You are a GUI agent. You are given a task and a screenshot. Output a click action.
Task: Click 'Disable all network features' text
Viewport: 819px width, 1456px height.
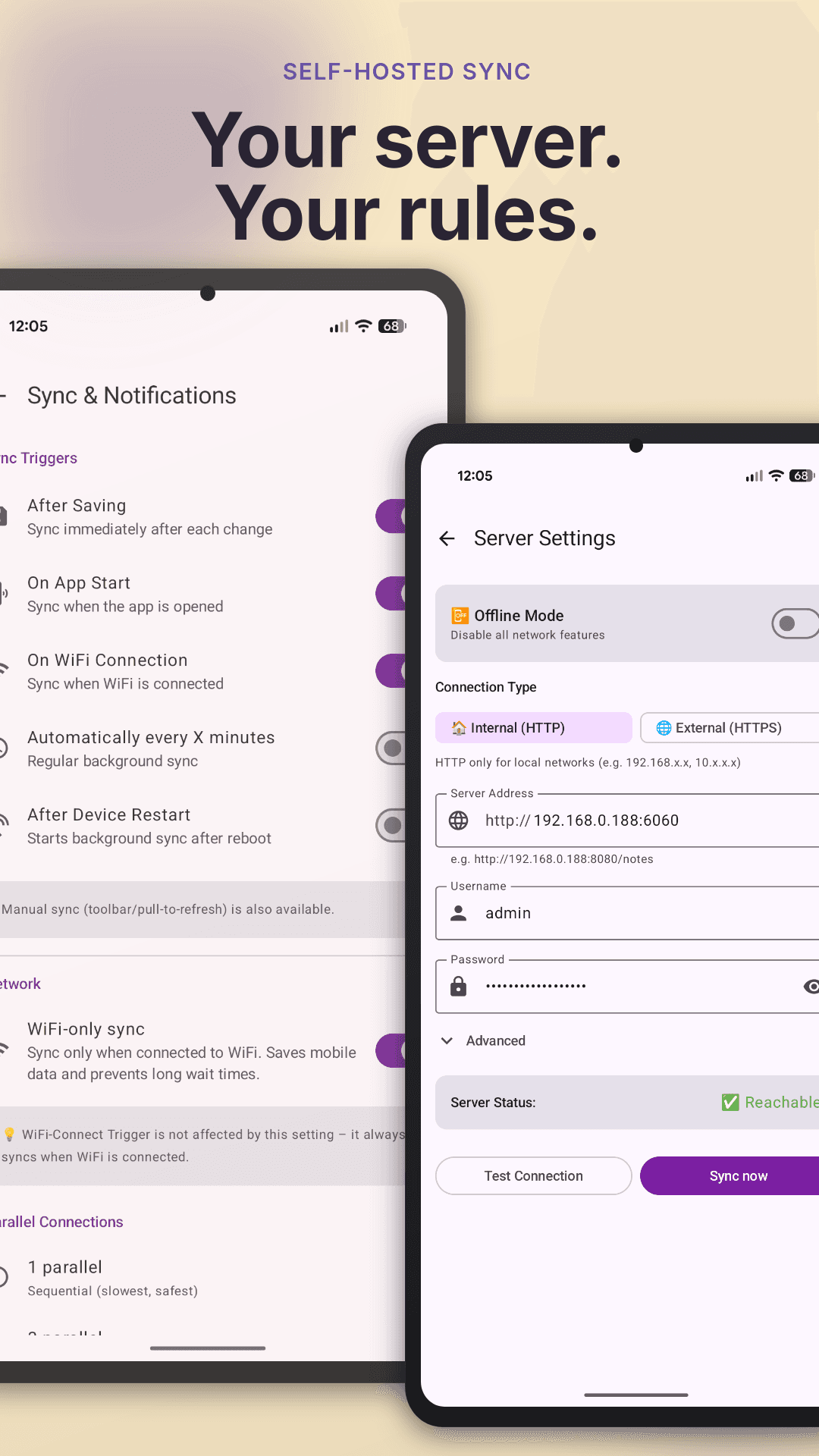click(528, 635)
